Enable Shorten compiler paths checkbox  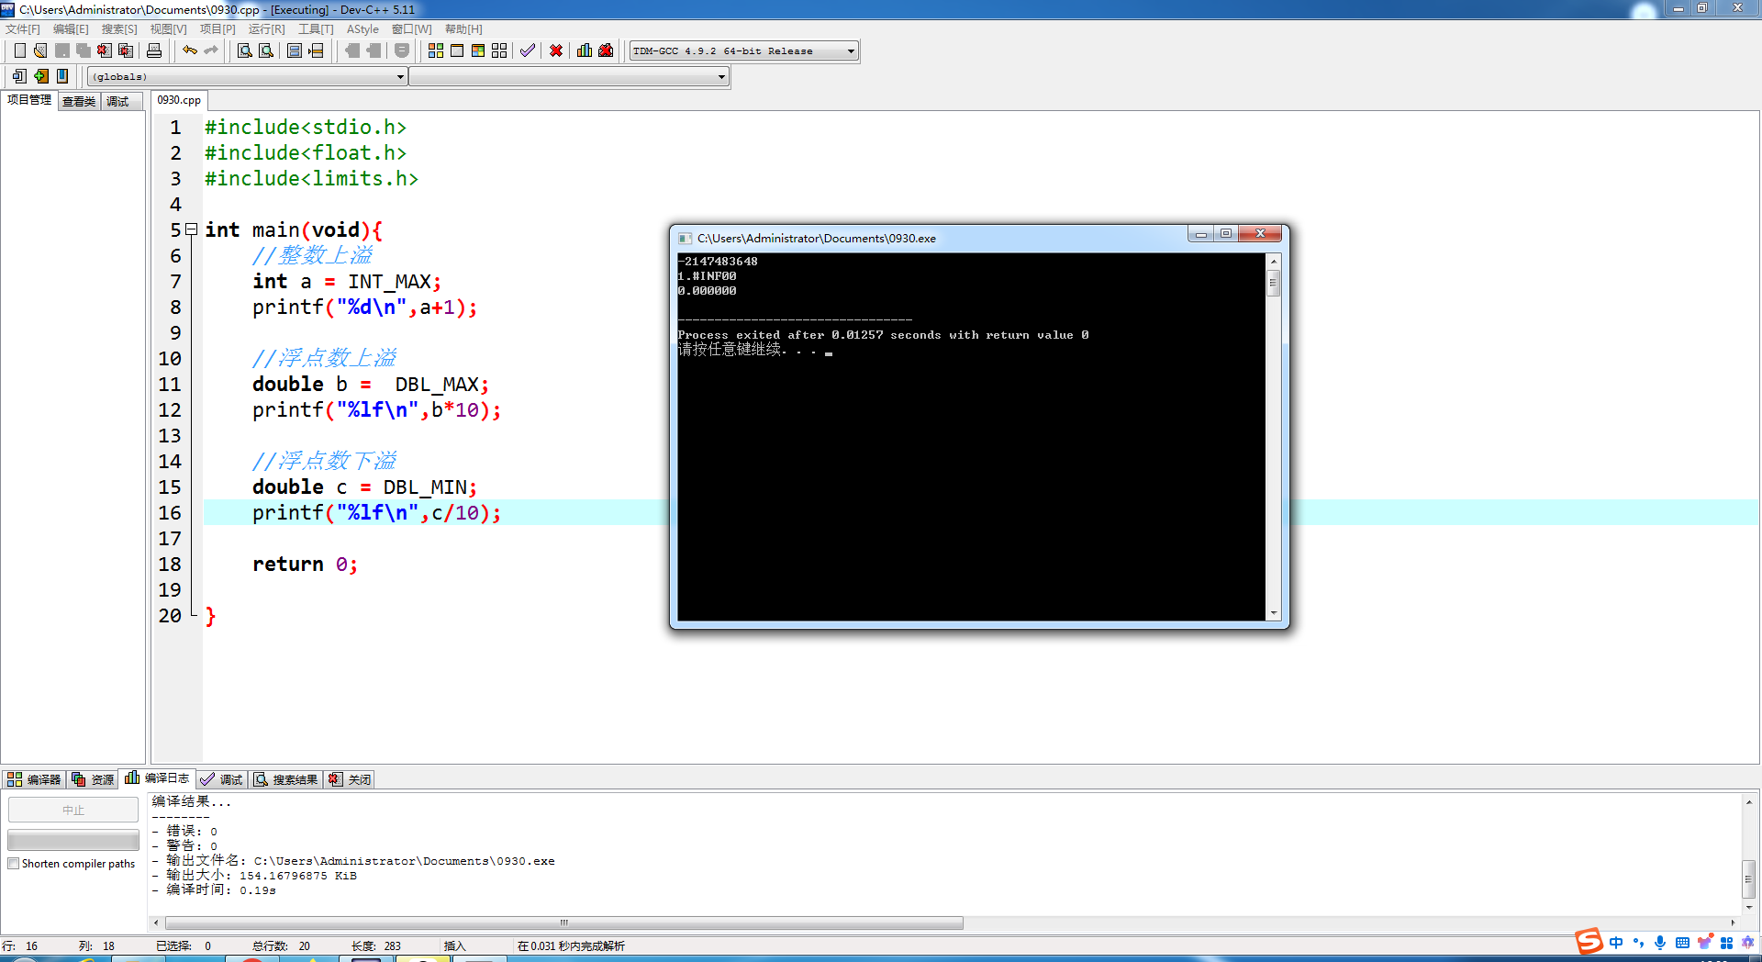pos(14,864)
